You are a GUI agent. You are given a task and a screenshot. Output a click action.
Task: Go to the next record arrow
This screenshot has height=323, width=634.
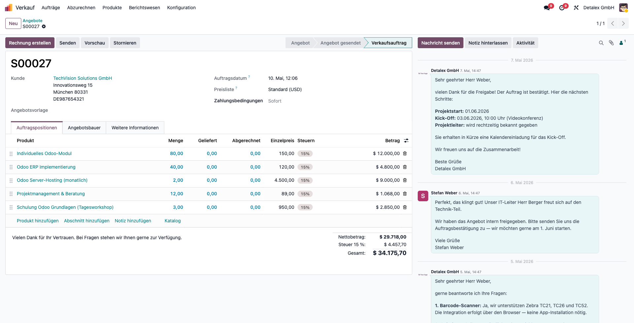(623, 23)
